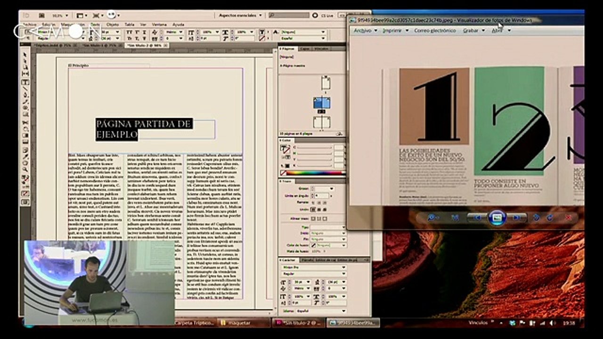Select the Selection tool in InDesign toolbox
Screen dimensions: 603x339
click(25, 55)
